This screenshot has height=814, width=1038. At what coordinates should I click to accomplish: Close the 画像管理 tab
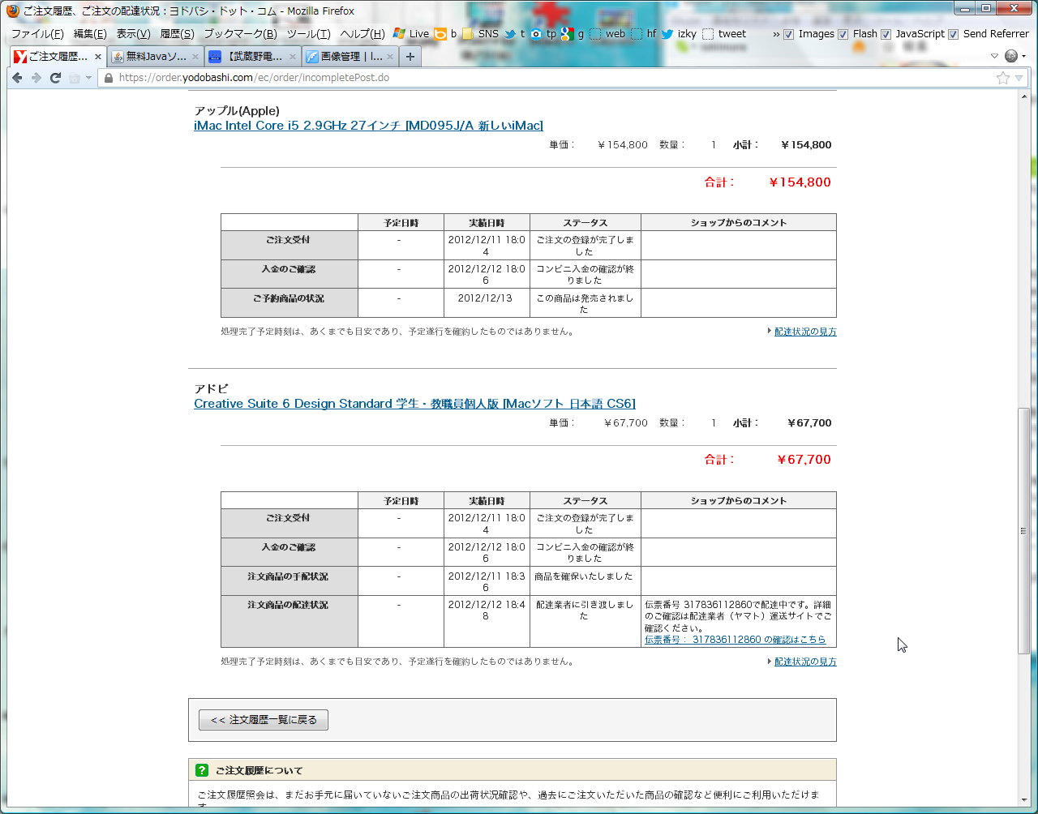point(390,57)
